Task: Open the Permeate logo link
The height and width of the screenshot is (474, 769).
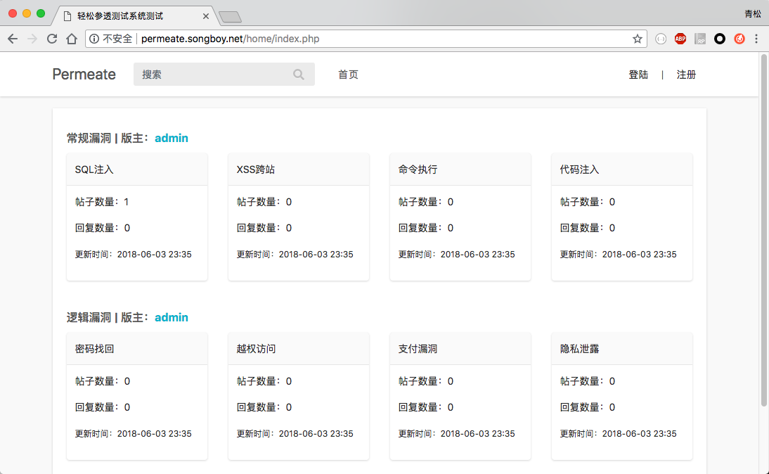Action: coord(84,75)
